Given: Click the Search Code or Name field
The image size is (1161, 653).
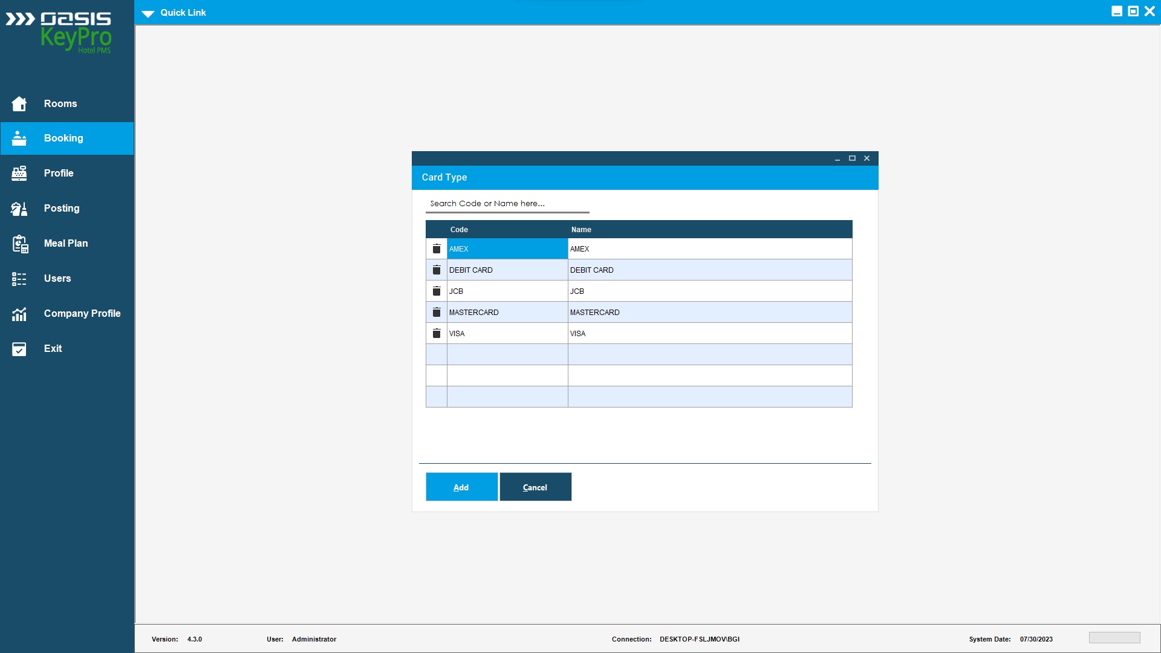Looking at the screenshot, I should pyautogui.click(x=507, y=204).
